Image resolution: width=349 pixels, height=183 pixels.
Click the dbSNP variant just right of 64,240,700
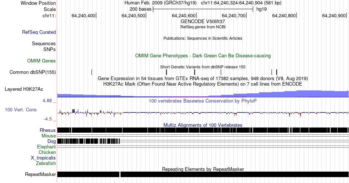click(271, 72)
